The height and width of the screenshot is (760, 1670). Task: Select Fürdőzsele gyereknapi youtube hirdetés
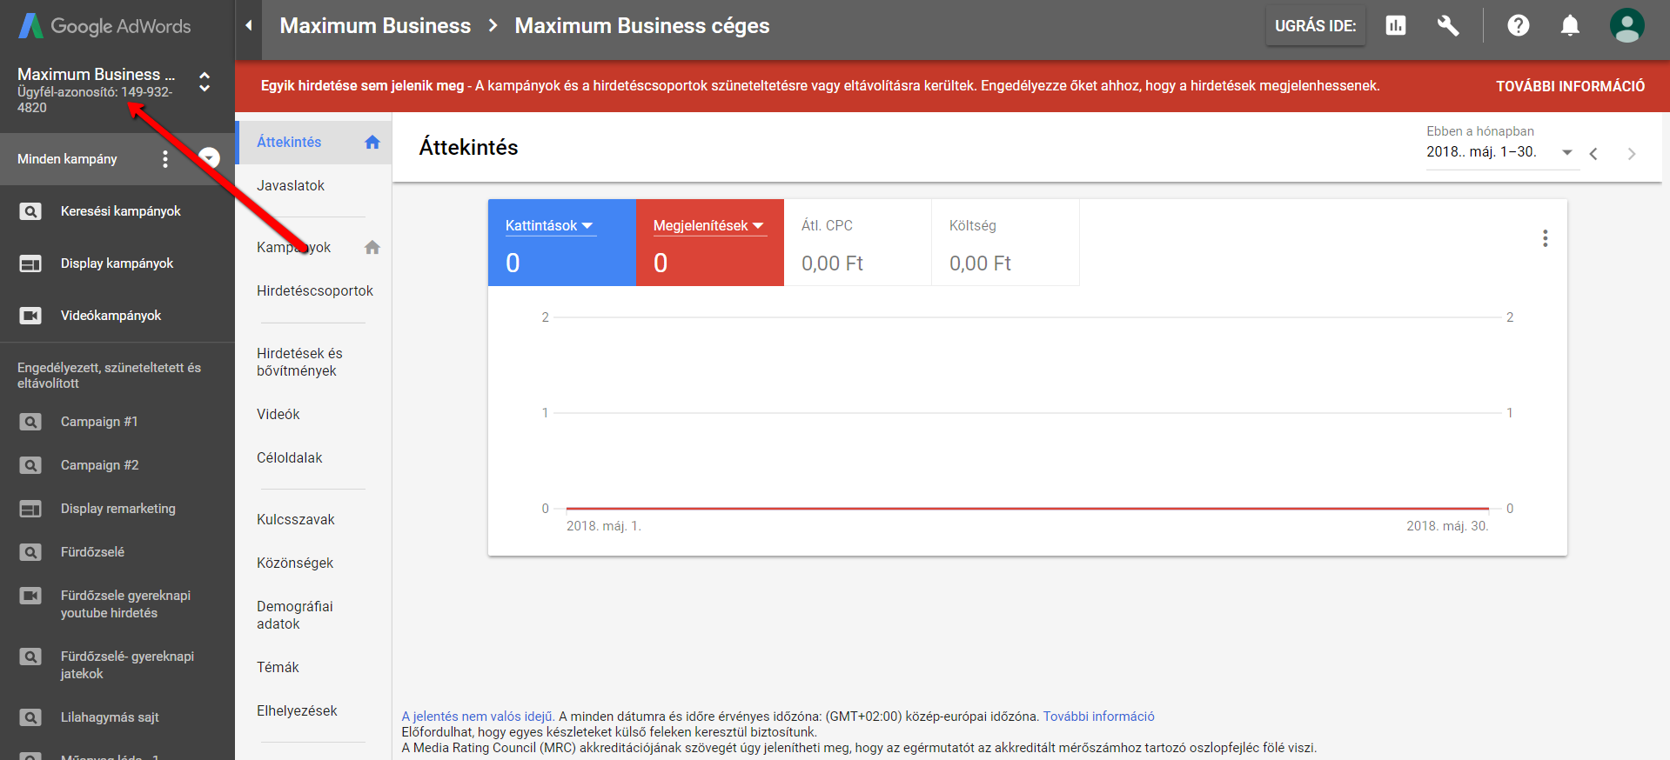point(126,604)
